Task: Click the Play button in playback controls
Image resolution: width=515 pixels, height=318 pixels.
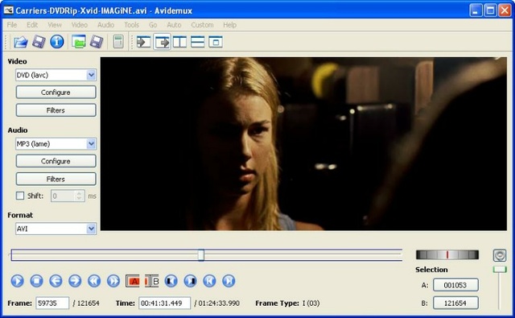Action: coord(17,281)
